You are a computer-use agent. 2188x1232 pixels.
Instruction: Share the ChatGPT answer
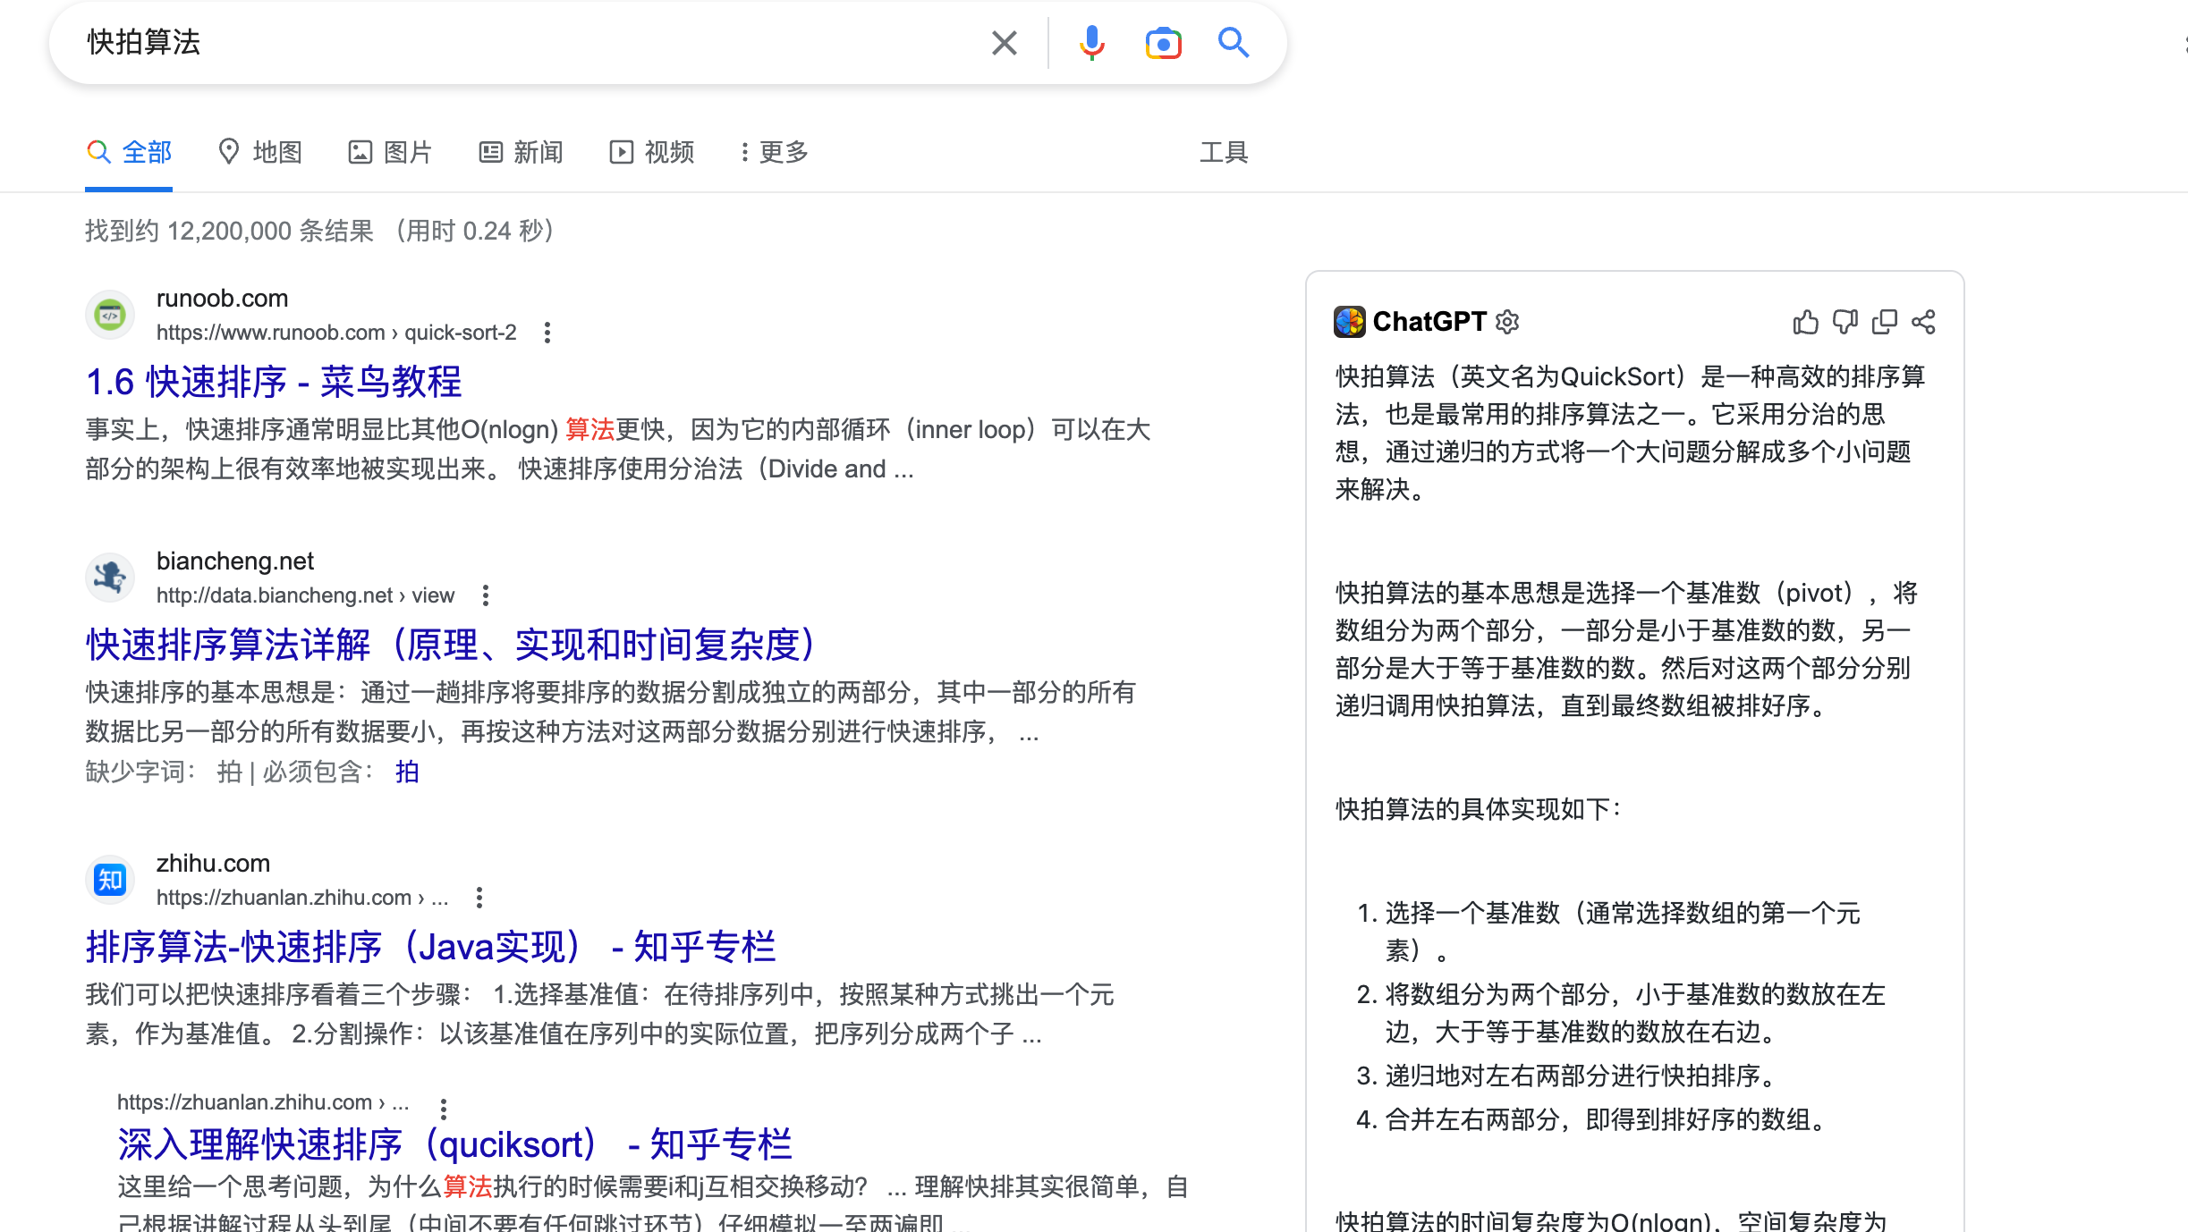click(x=1923, y=322)
